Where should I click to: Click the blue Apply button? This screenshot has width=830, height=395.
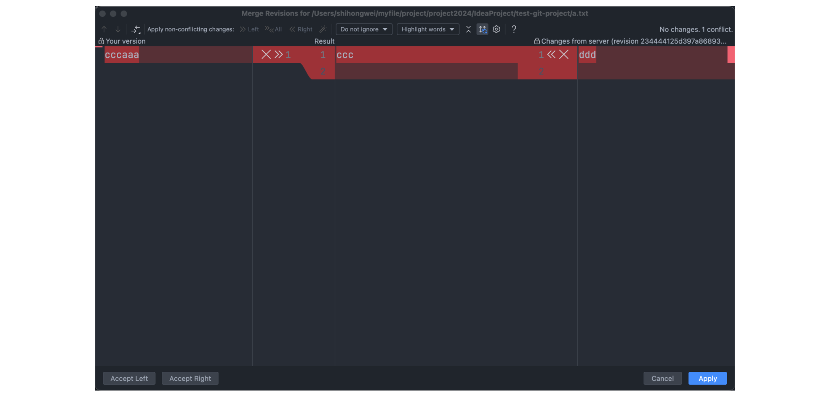[707, 379]
